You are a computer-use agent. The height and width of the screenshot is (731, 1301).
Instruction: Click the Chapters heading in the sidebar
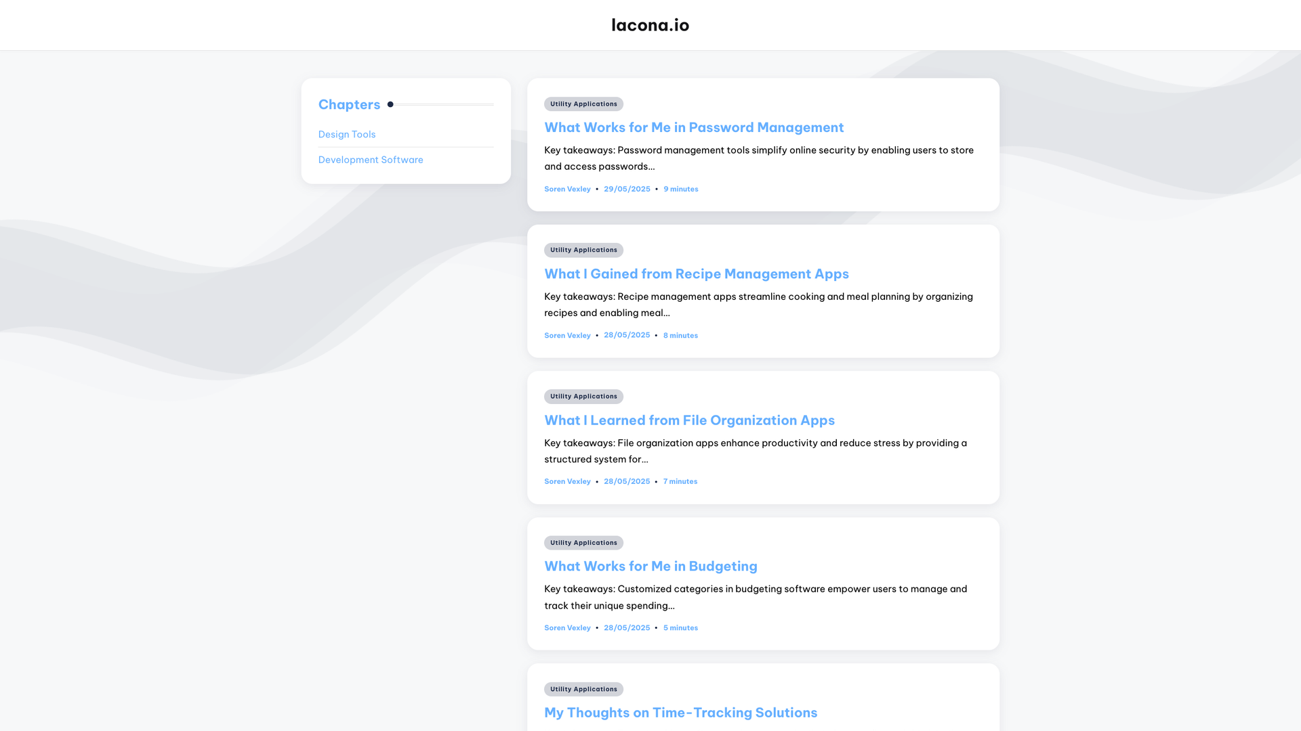[x=349, y=104]
